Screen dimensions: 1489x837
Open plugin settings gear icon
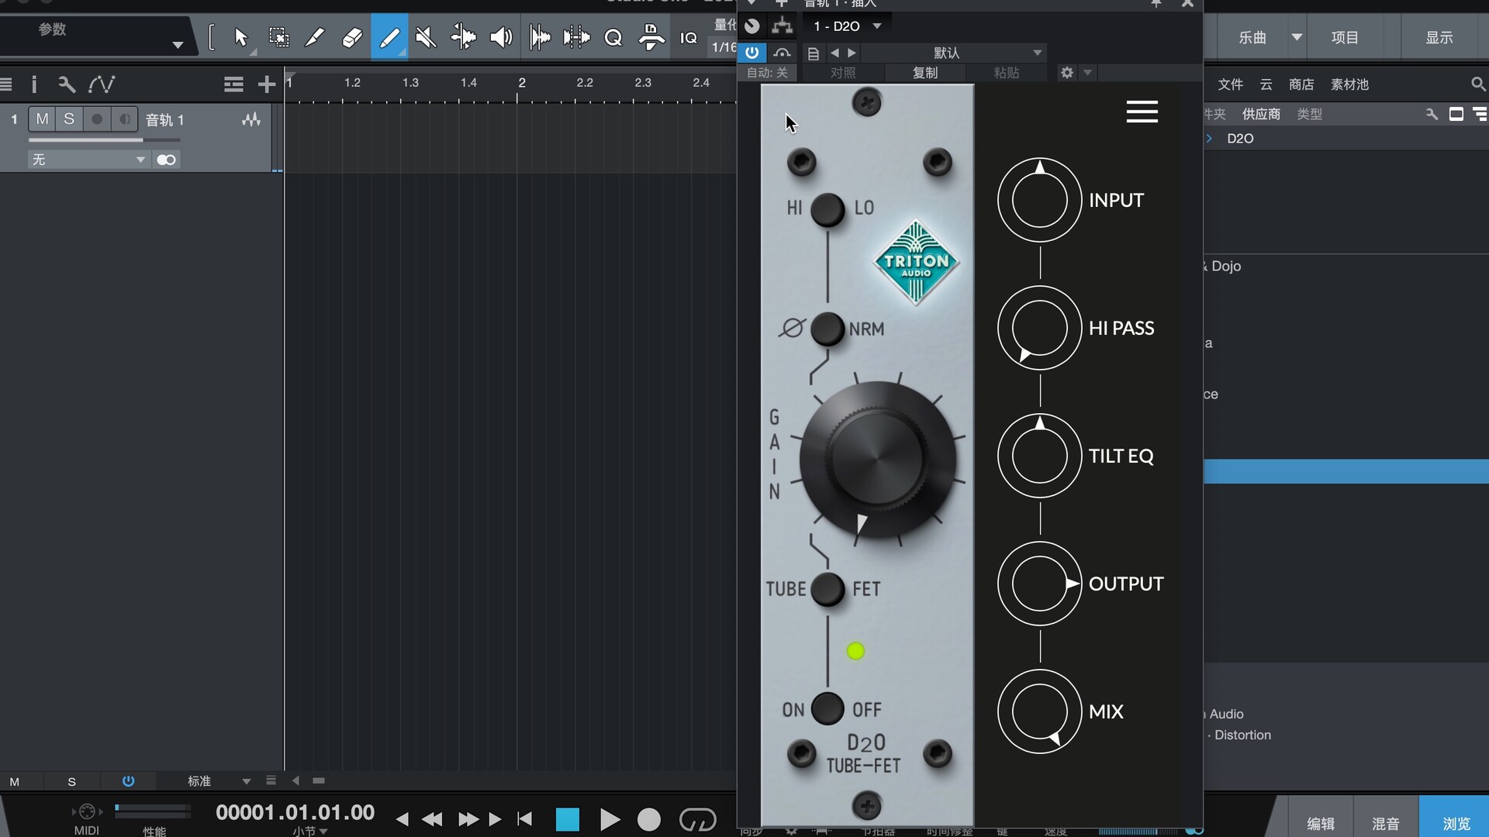click(x=1067, y=72)
